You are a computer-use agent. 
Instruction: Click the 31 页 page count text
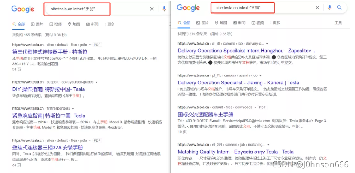[17, 69]
